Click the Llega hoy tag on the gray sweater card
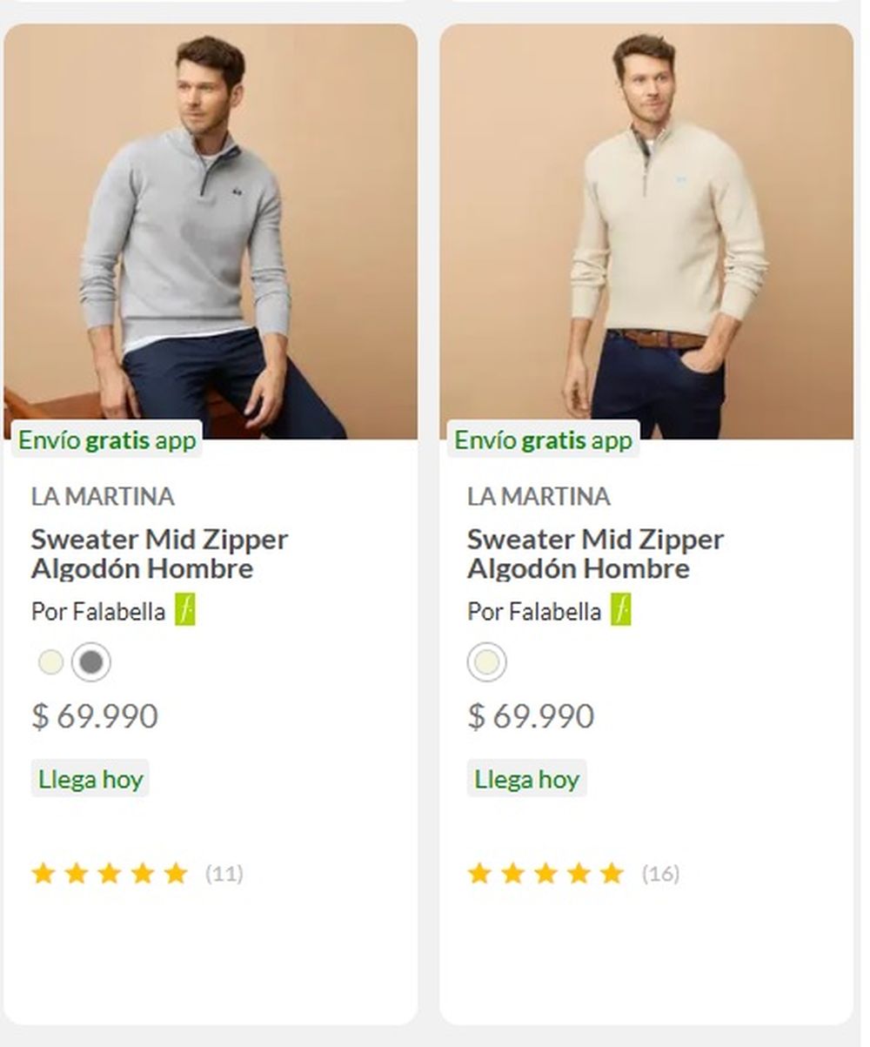Image resolution: width=870 pixels, height=1047 pixels. tap(90, 779)
